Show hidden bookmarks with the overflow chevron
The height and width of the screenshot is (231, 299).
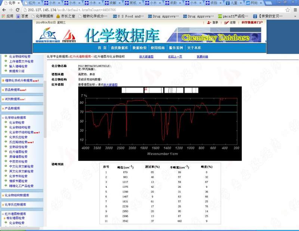[x=295, y=16]
